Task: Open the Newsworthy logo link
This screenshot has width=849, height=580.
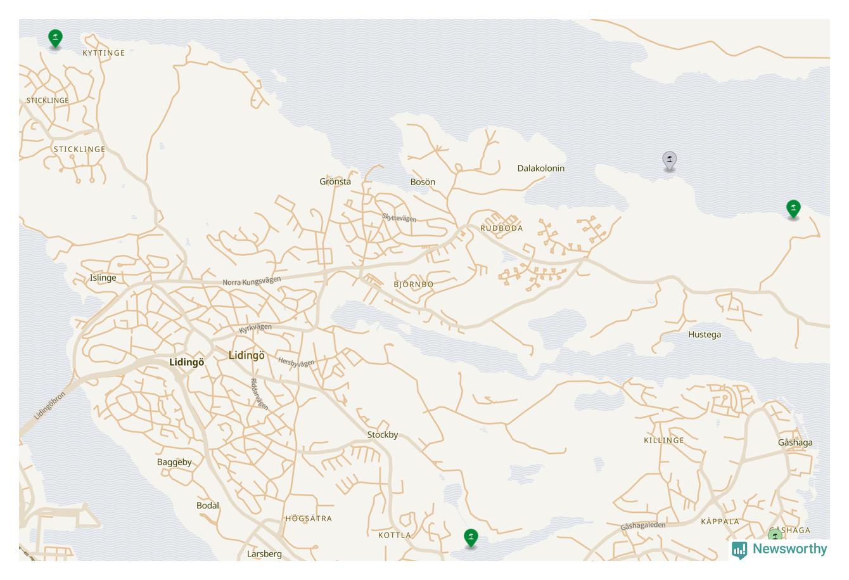Action: [x=779, y=549]
